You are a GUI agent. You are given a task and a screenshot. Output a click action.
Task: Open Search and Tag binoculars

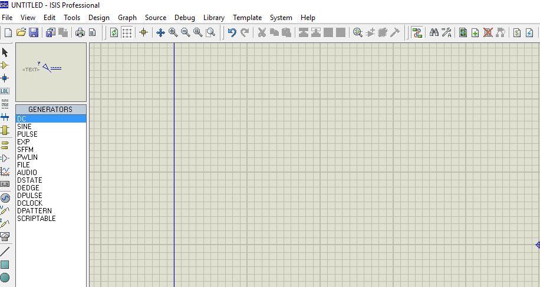[434, 32]
